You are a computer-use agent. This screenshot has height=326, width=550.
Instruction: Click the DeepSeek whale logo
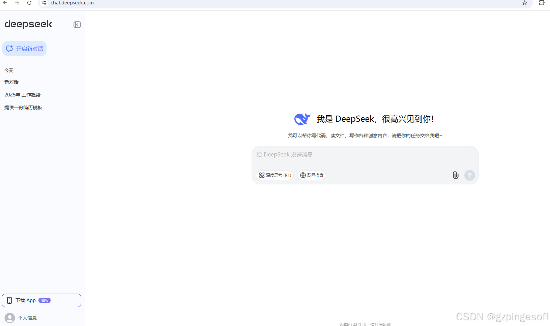302,119
